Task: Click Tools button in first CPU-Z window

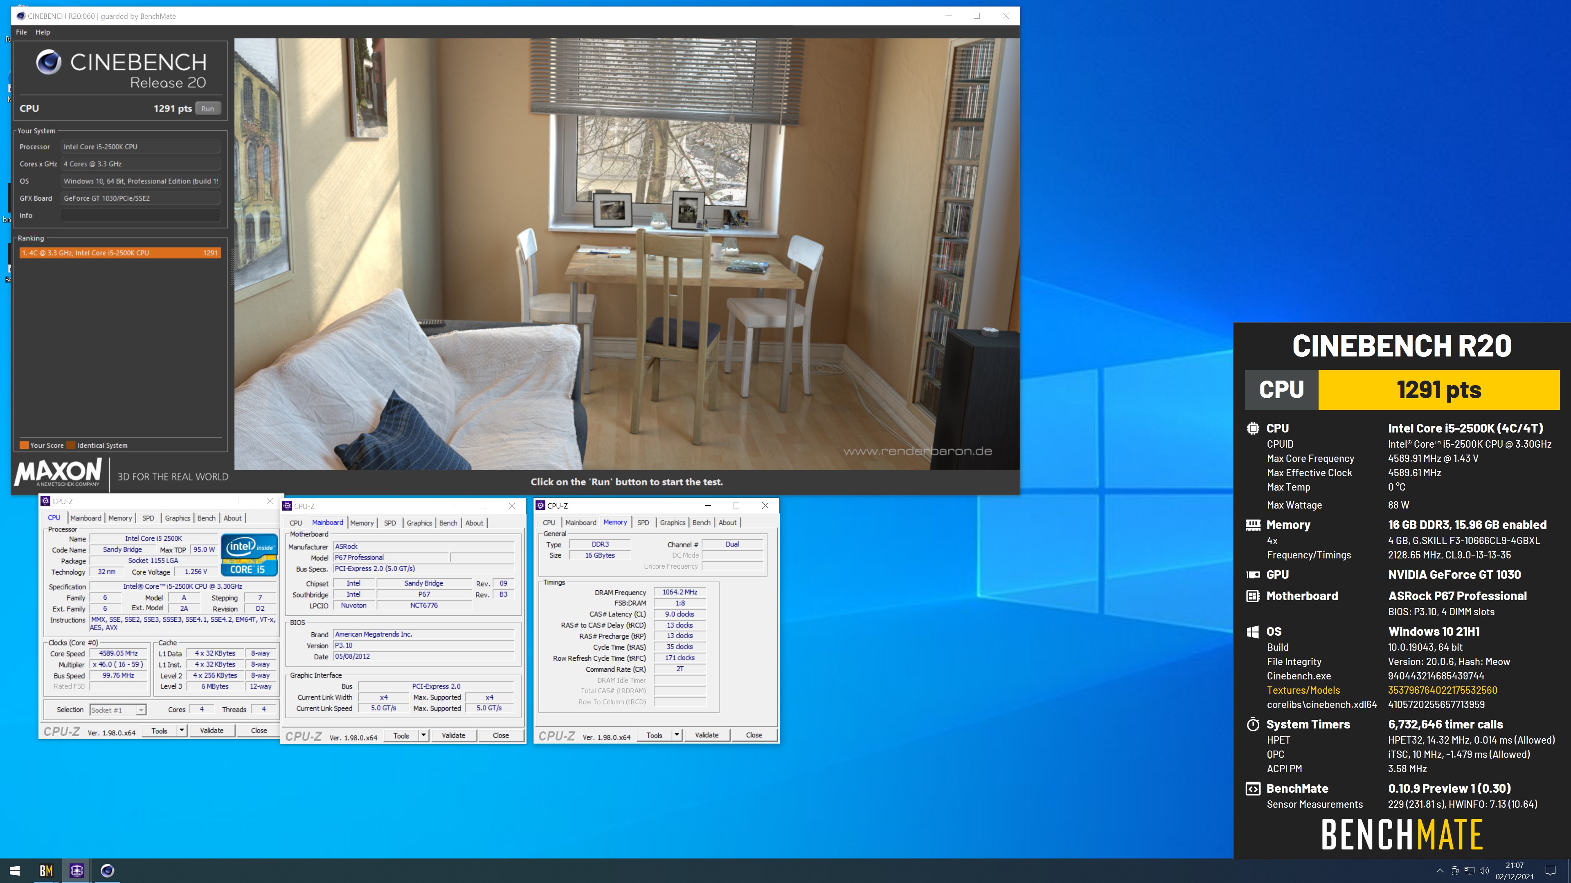Action: [160, 731]
